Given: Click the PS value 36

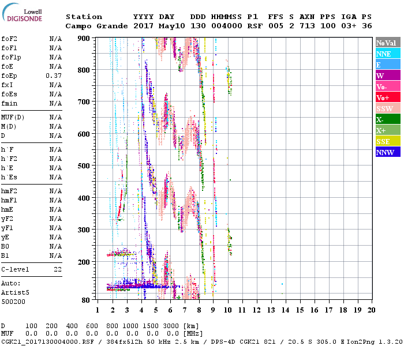Looking at the screenshot, I should pyautogui.click(x=367, y=26).
